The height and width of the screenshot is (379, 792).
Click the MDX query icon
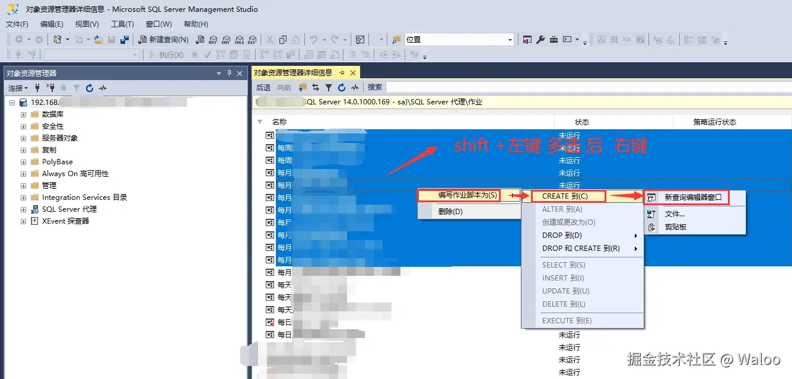point(213,39)
